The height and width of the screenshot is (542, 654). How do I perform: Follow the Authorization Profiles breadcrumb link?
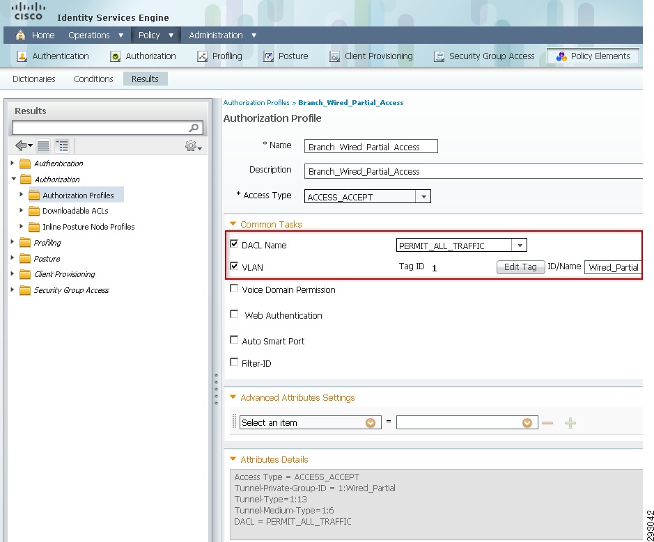point(256,102)
